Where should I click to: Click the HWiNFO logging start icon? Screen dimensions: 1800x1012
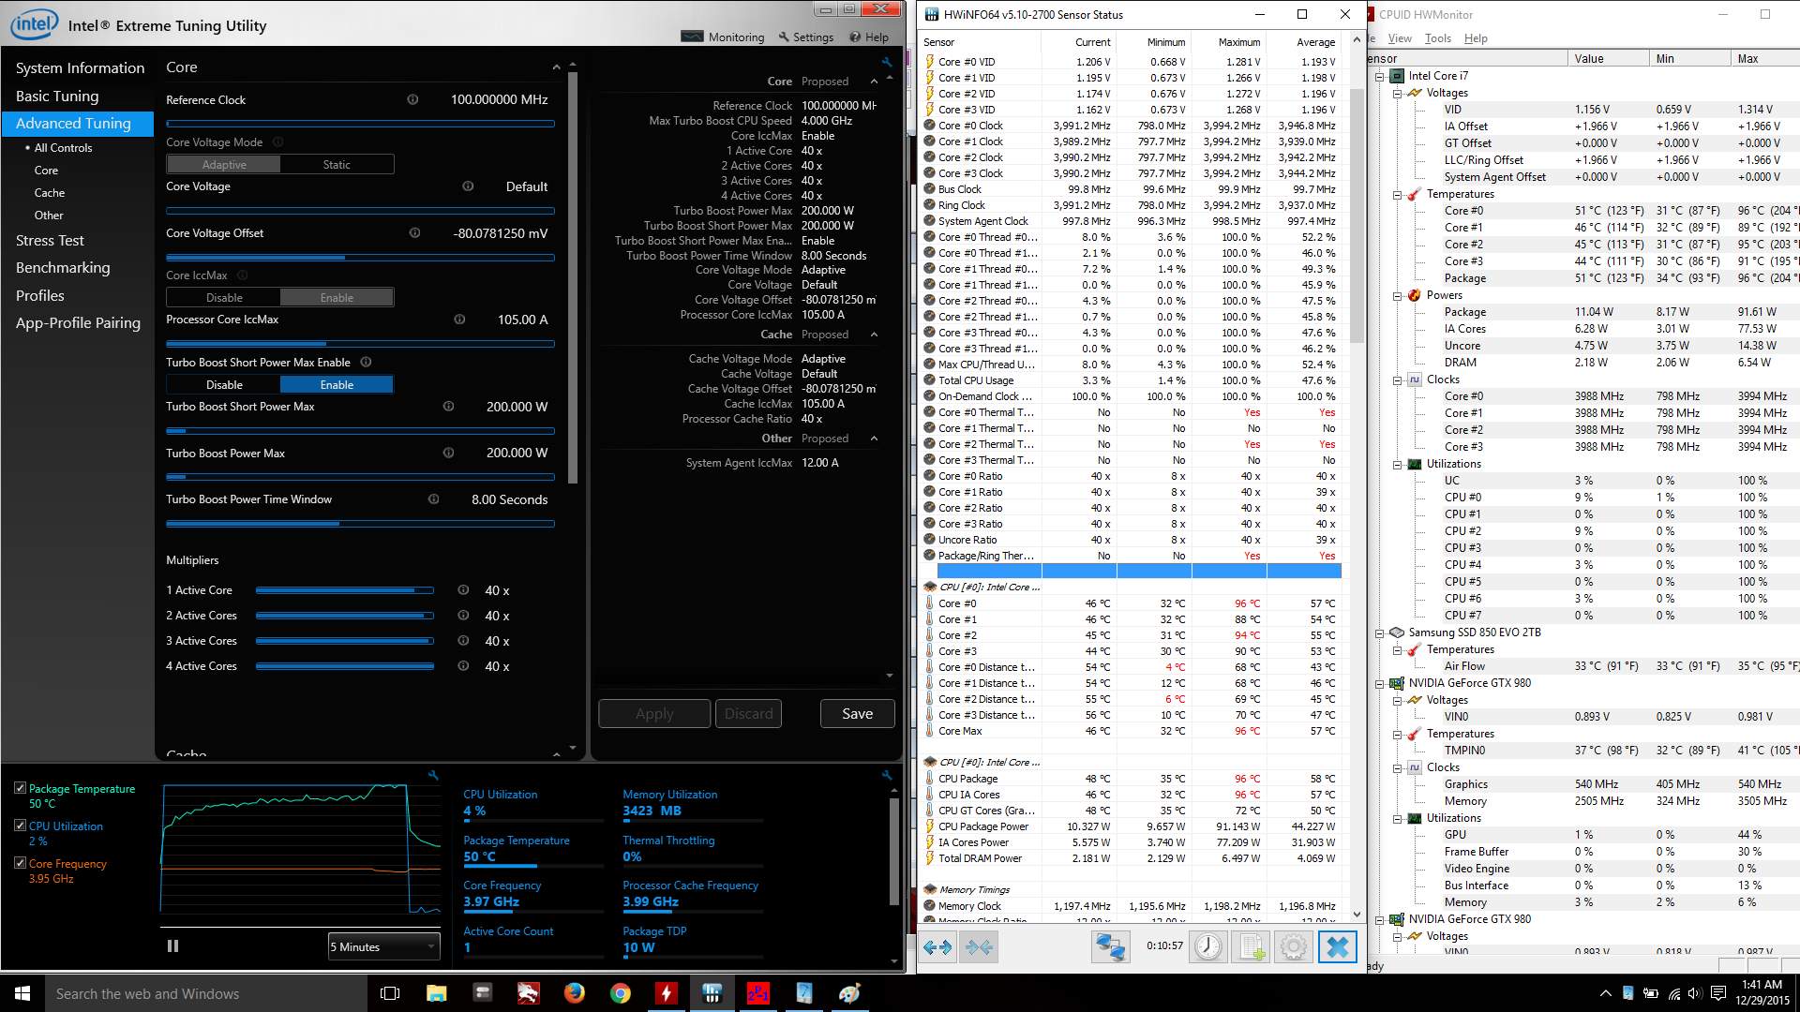coord(1252,947)
